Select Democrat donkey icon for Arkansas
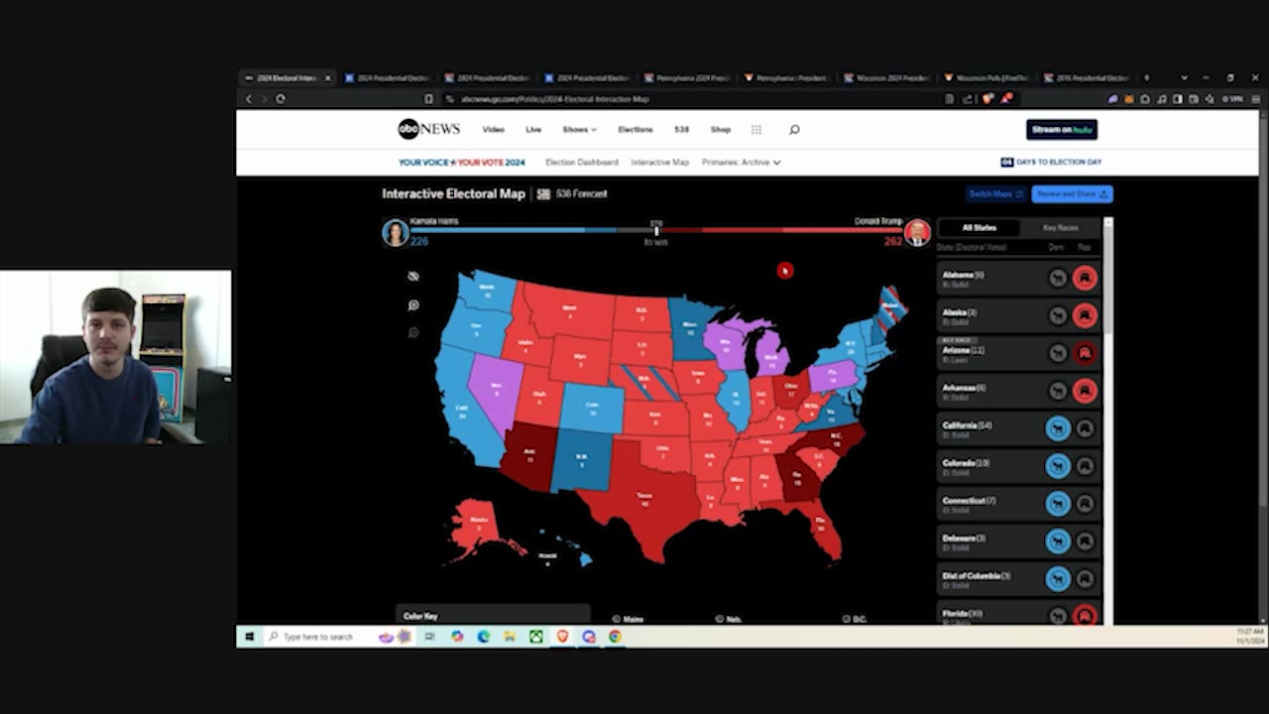Screen dimensions: 1269x714 tap(1058, 391)
